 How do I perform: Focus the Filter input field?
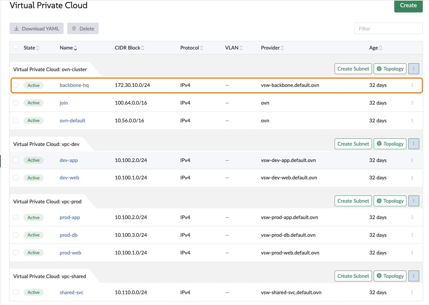point(388,29)
